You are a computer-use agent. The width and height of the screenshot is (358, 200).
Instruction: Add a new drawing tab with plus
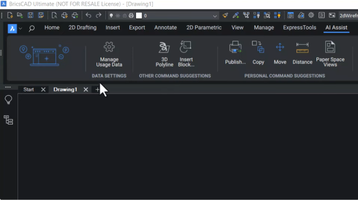tap(97, 90)
